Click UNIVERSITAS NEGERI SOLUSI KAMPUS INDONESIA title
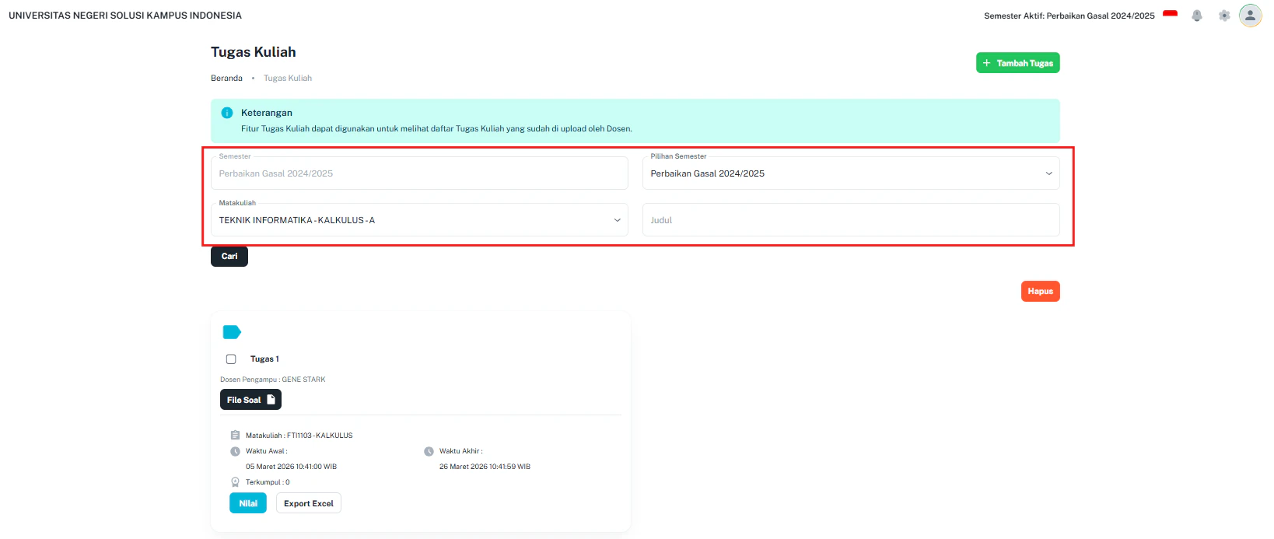The image size is (1274, 539). (125, 16)
